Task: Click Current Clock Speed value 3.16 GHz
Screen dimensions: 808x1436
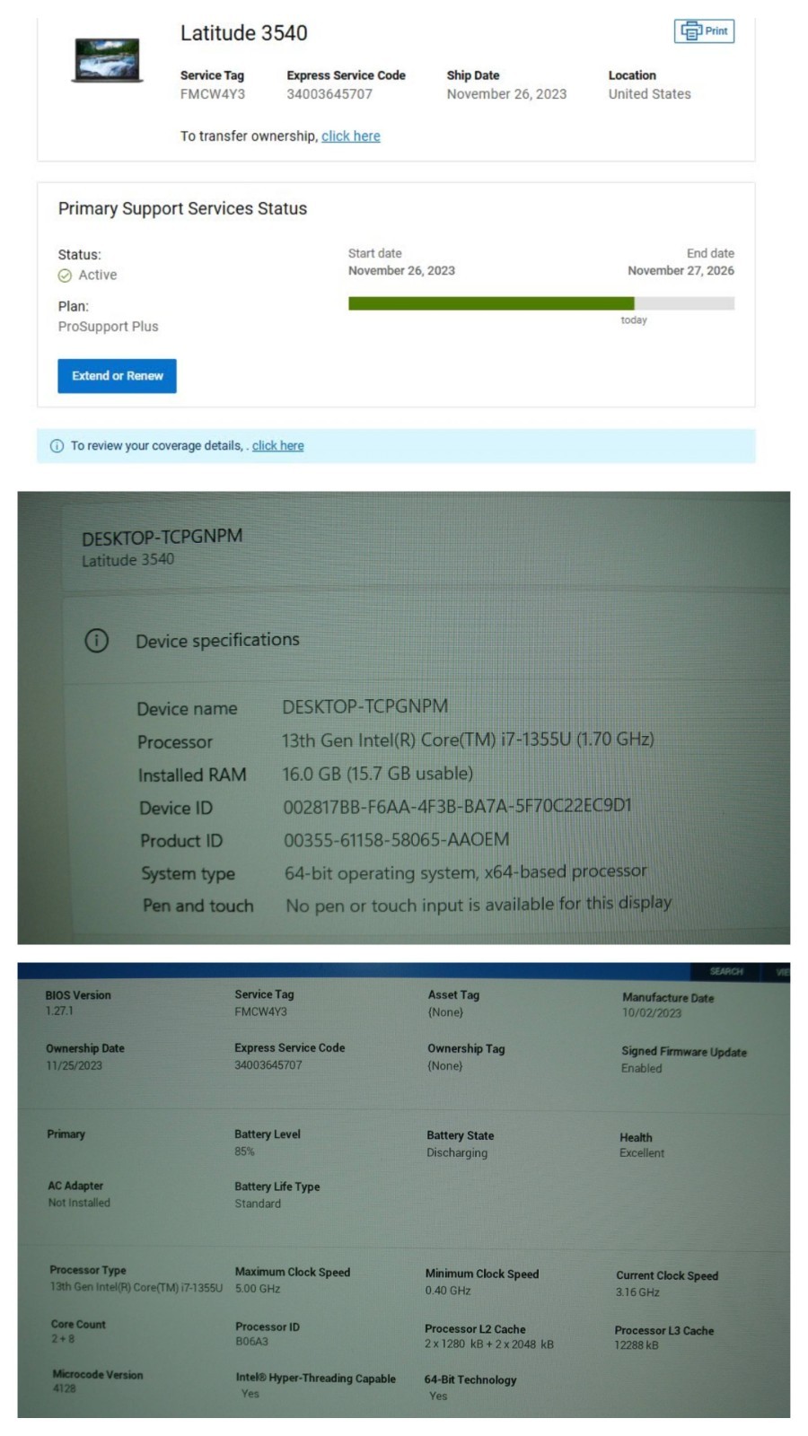Action: click(x=637, y=1292)
